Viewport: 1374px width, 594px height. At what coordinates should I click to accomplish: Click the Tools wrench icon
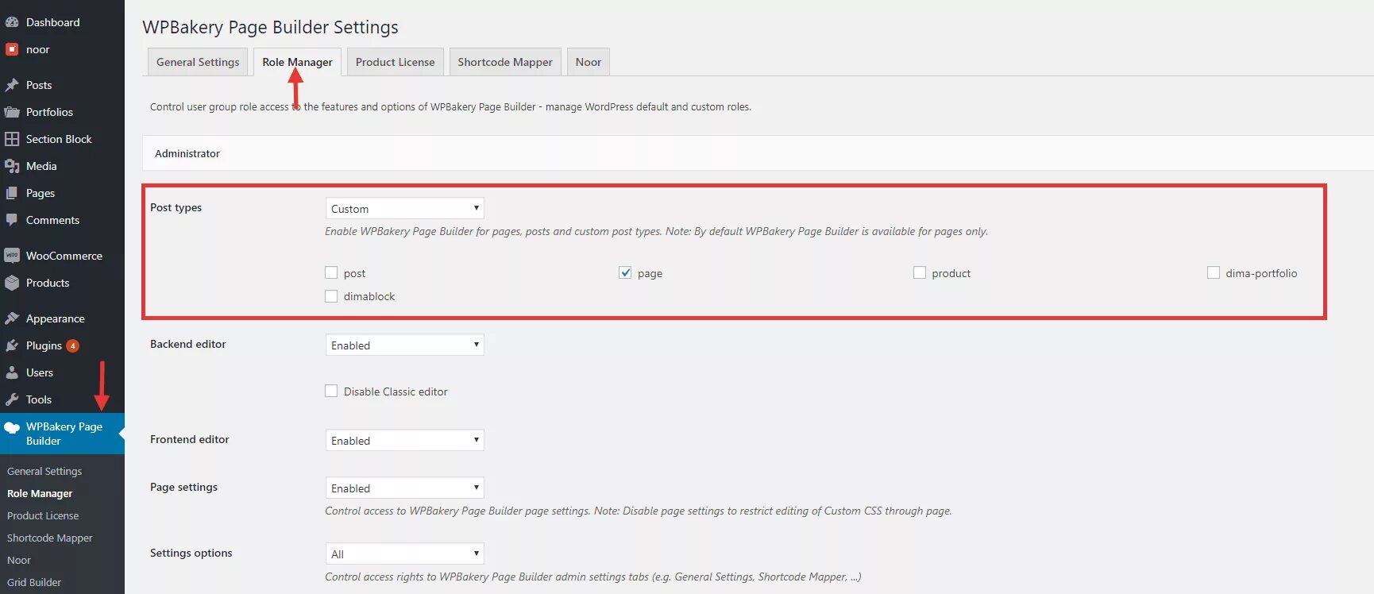pyautogui.click(x=12, y=399)
